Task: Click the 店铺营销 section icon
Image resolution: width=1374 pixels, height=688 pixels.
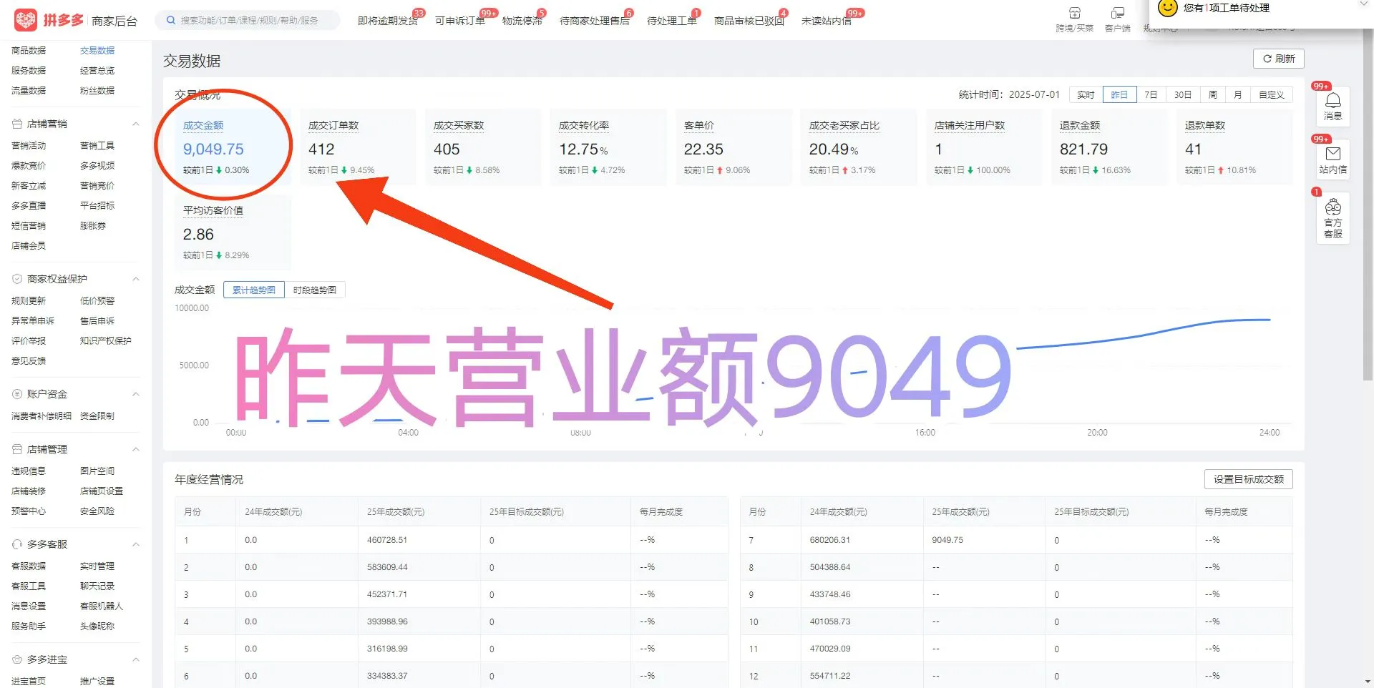Action: (17, 124)
